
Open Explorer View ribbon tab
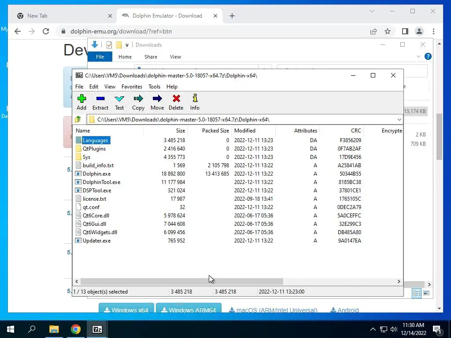point(175,57)
